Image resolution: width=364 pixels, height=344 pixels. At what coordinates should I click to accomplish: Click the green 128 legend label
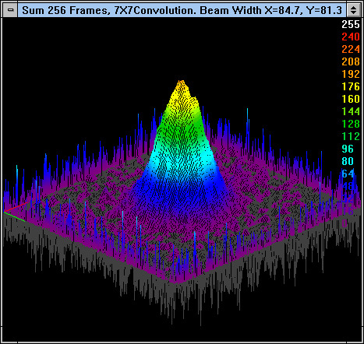point(351,124)
